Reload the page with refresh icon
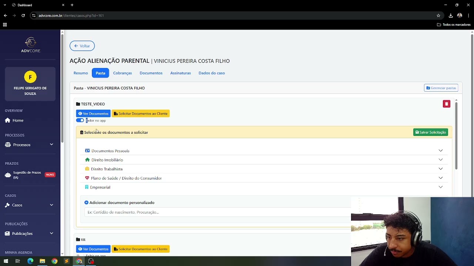Screen dimensions: 474x266 pyautogui.click(x=23, y=16)
